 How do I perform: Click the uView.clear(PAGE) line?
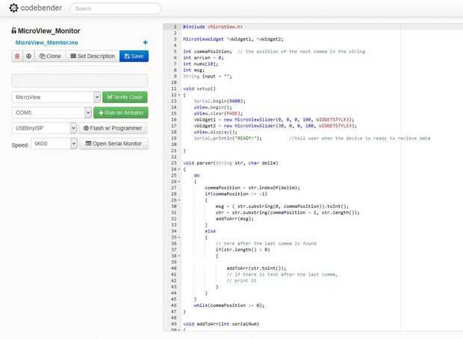click(x=218, y=113)
